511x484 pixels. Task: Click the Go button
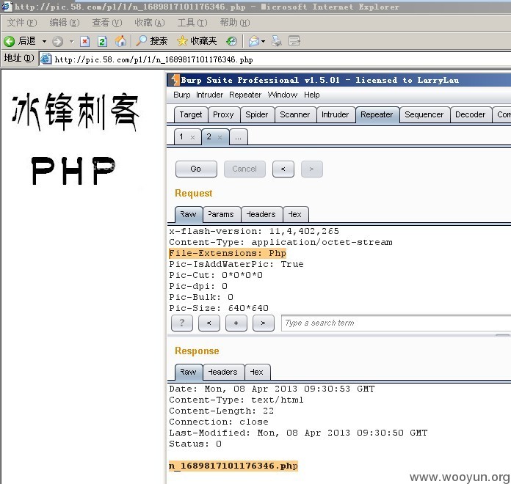(196, 169)
